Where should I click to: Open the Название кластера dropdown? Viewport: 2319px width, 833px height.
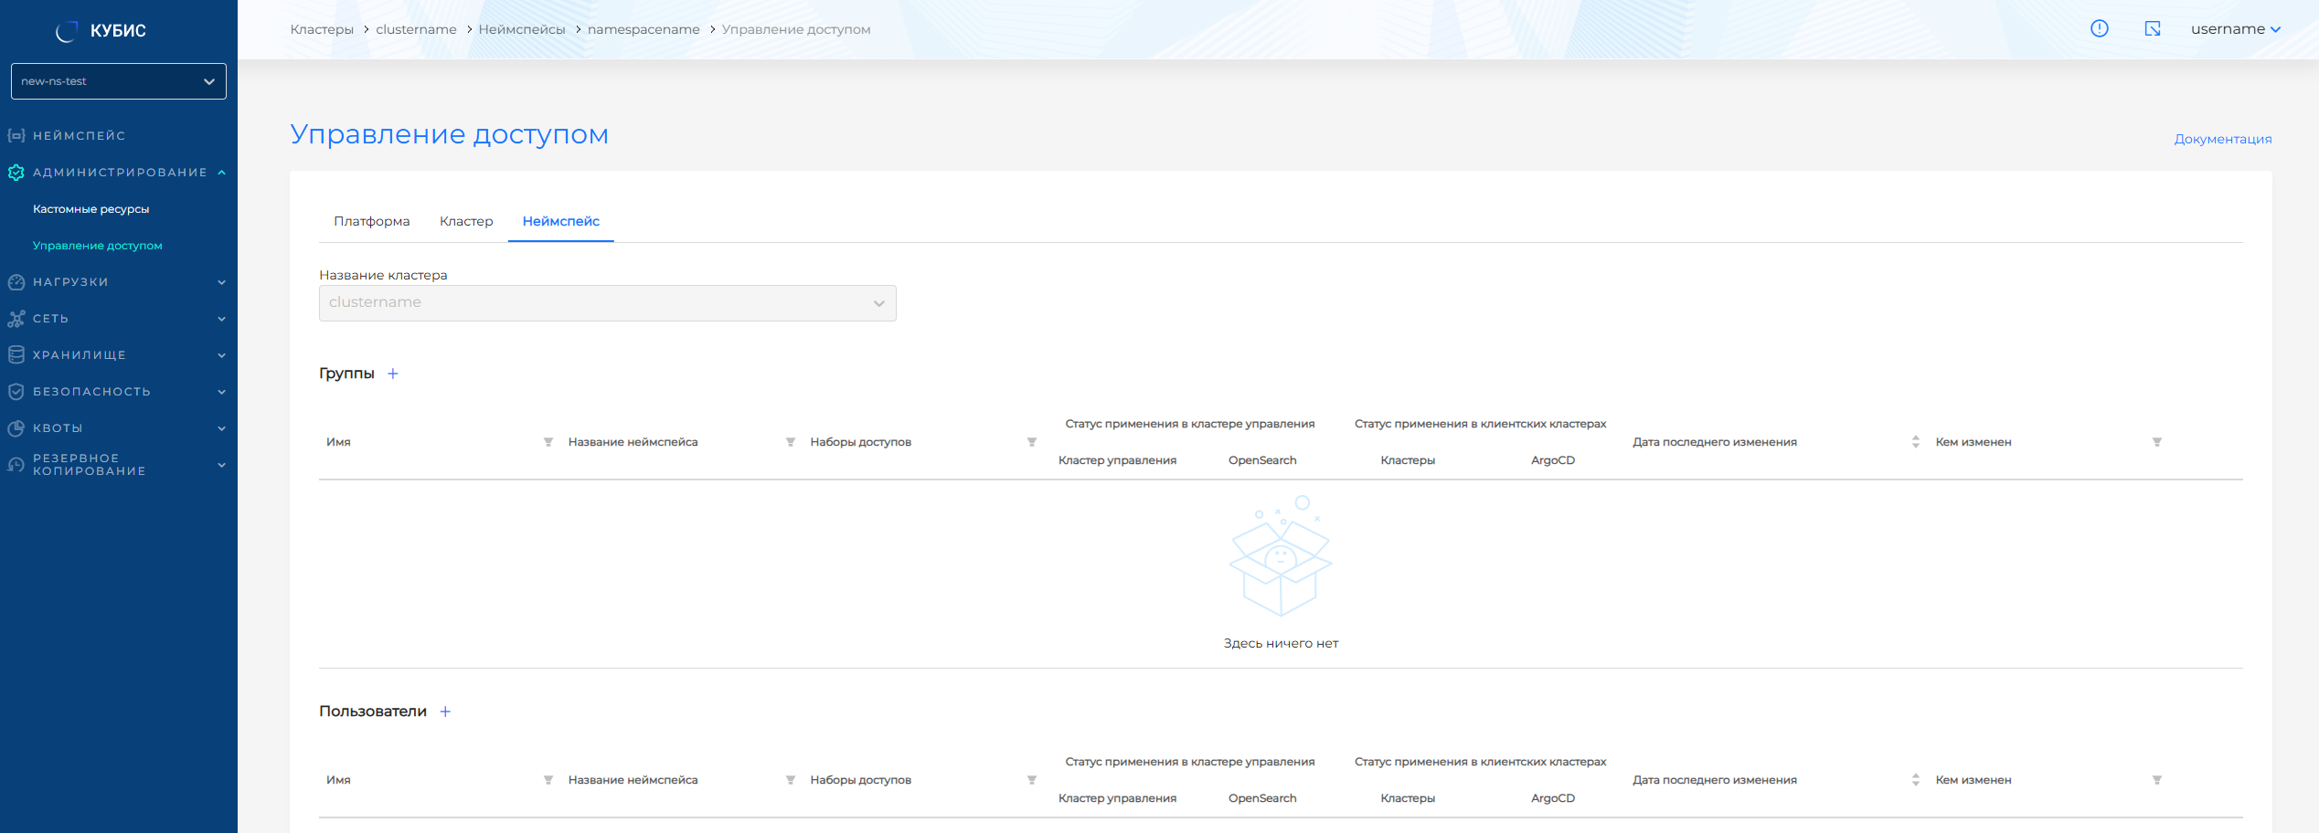tap(607, 303)
